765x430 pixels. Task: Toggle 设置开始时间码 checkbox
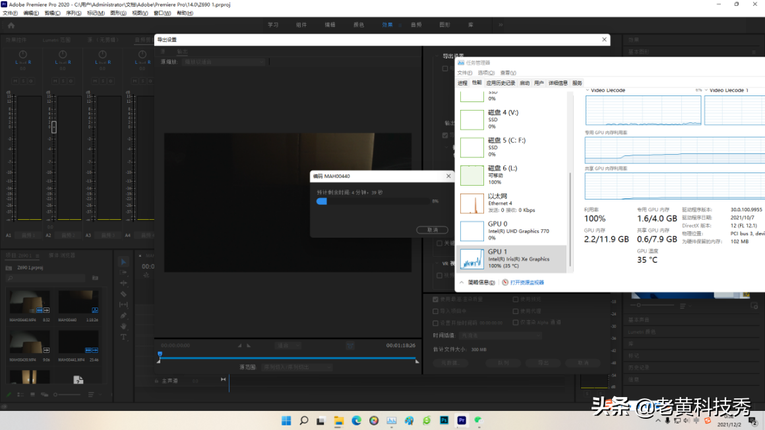(x=436, y=323)
